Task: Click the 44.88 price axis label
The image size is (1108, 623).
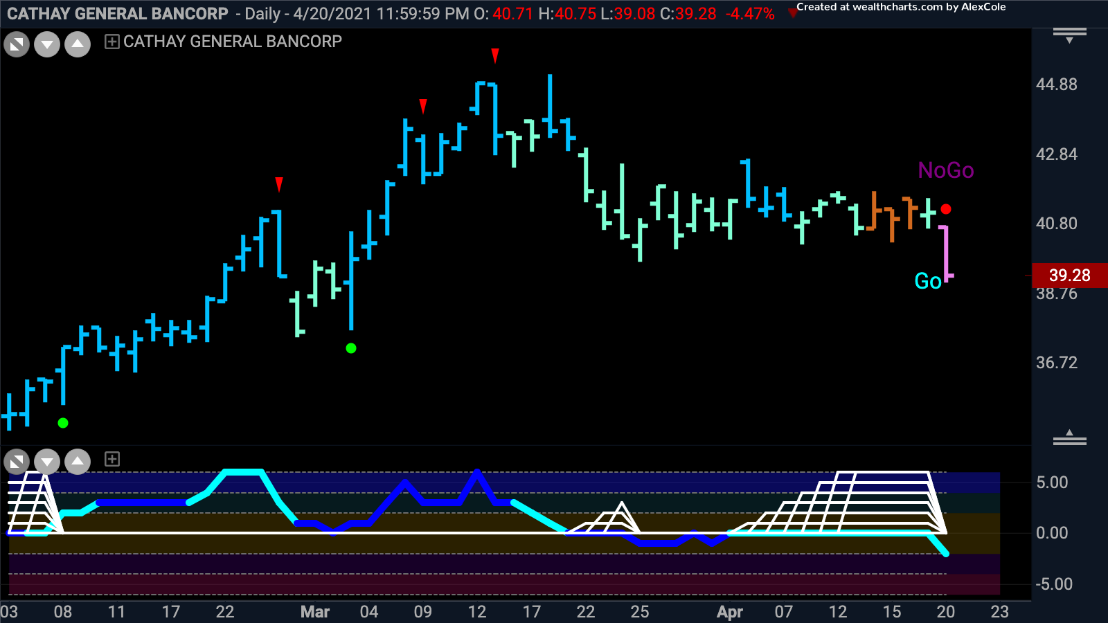Action: [x=1057, y=84]
